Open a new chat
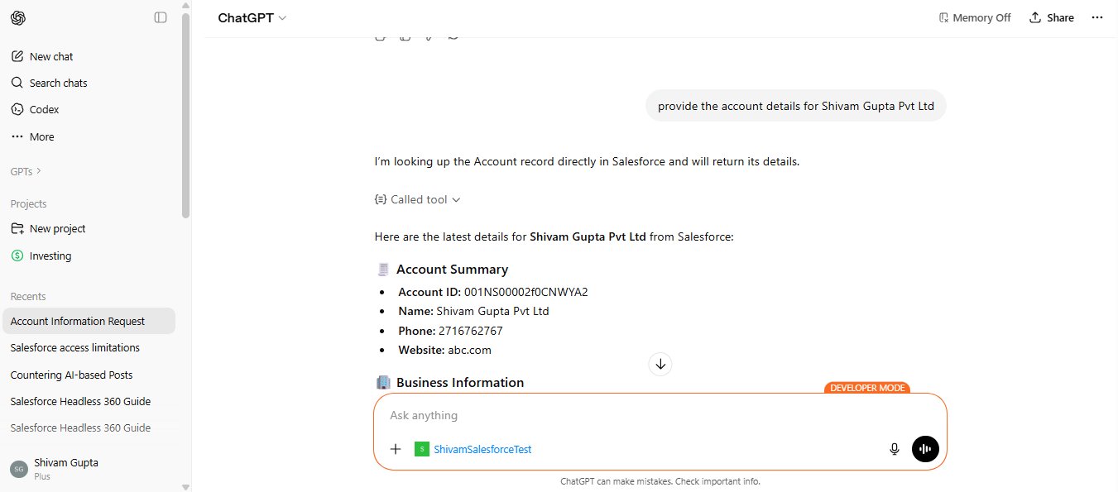1118x492 pixels. (51, 55)
